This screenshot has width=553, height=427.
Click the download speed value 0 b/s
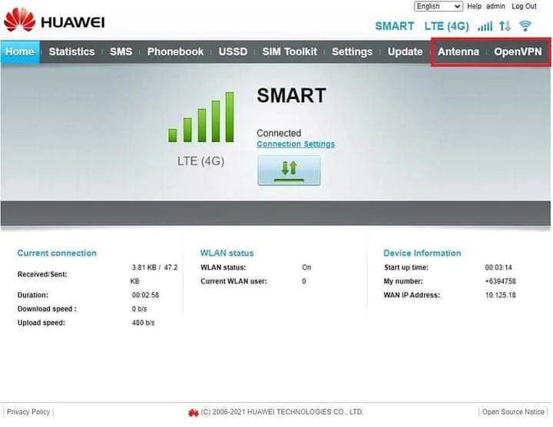[x=139, y=309]
